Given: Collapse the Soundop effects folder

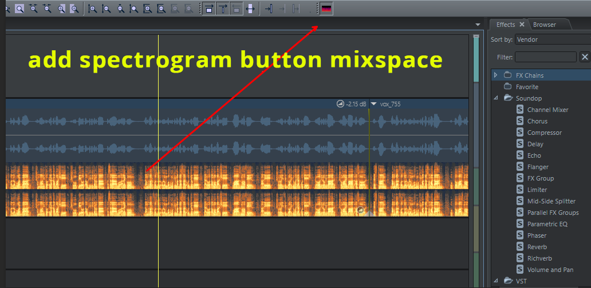Looking at the screenshot, I should 496,98.
